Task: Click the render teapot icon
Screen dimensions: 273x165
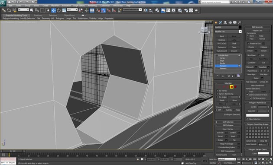Action: coord(197,10)
